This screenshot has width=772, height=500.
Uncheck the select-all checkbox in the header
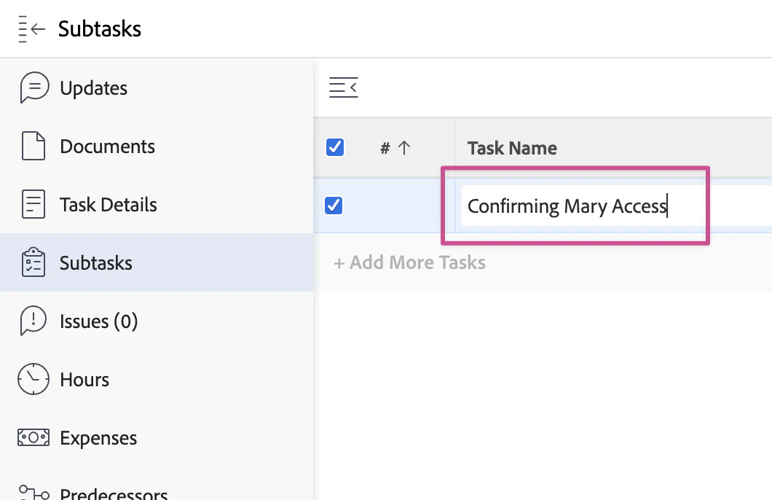pyautogui.click(x=334, y=147)
